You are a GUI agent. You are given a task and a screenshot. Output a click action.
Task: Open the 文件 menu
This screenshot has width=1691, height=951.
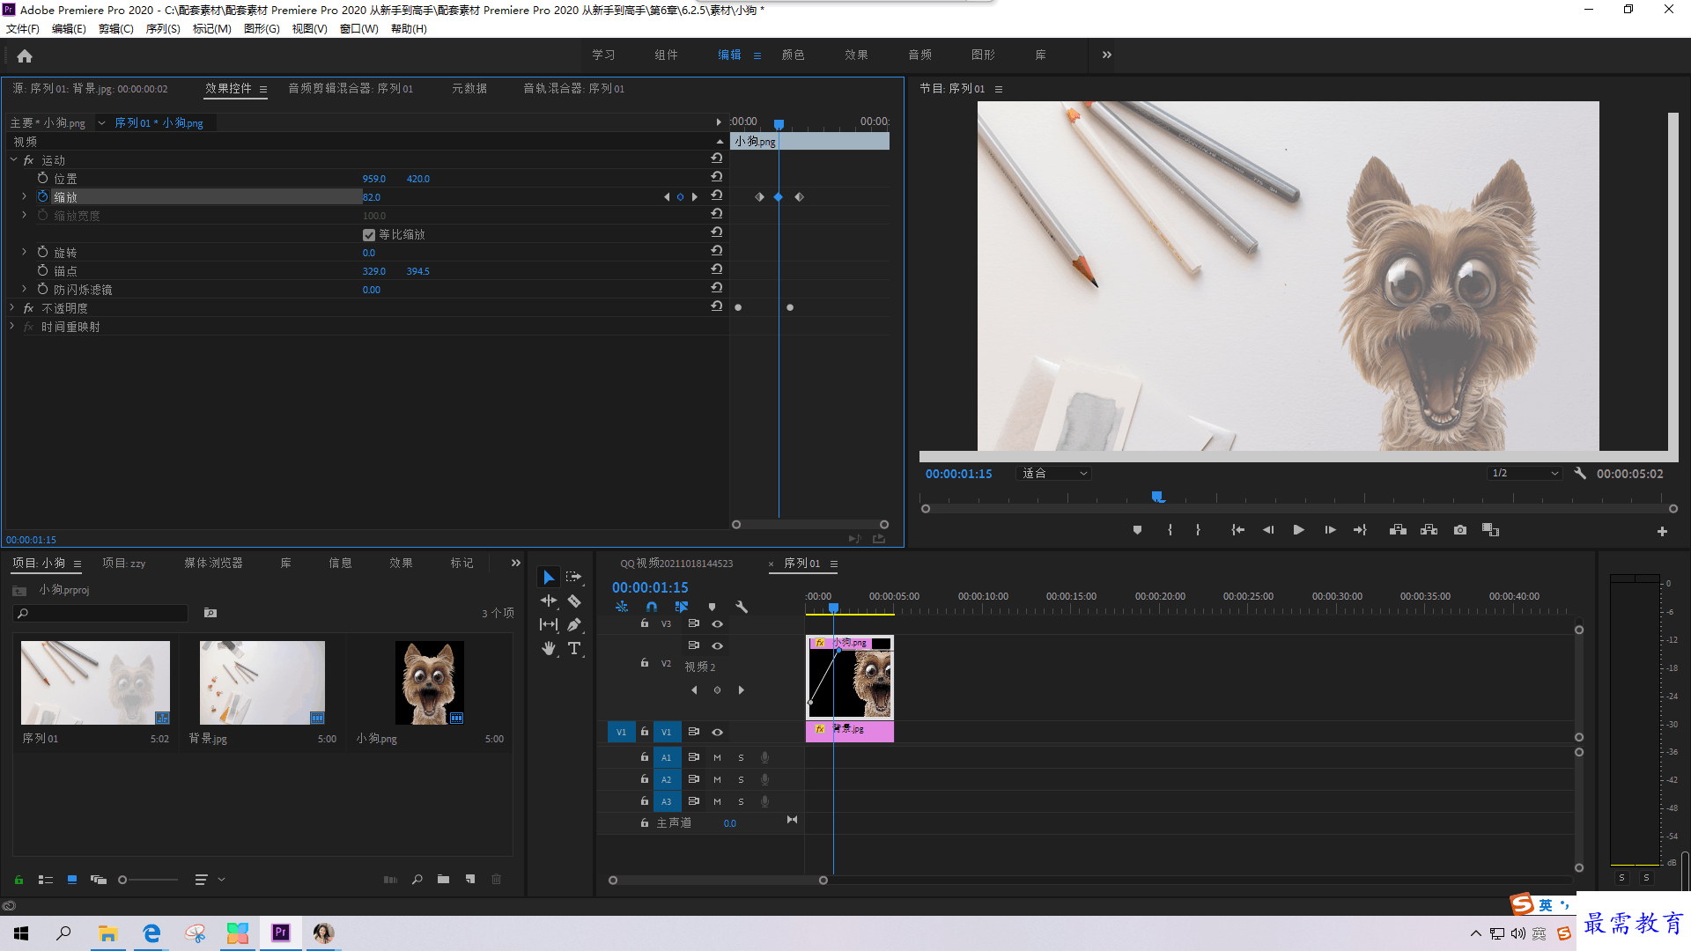[x=23, y=28]
